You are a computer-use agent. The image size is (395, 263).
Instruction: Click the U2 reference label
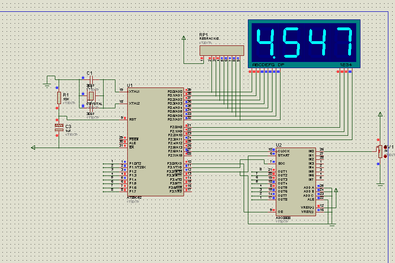pyautogui.click(x=279, y=145)
